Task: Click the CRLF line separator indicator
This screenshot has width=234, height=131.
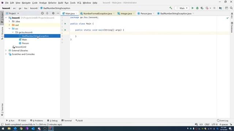Action: coord(207,124)
